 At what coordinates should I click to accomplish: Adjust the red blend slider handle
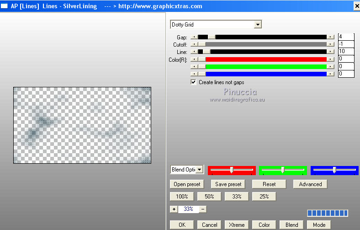tap(232, 170)
